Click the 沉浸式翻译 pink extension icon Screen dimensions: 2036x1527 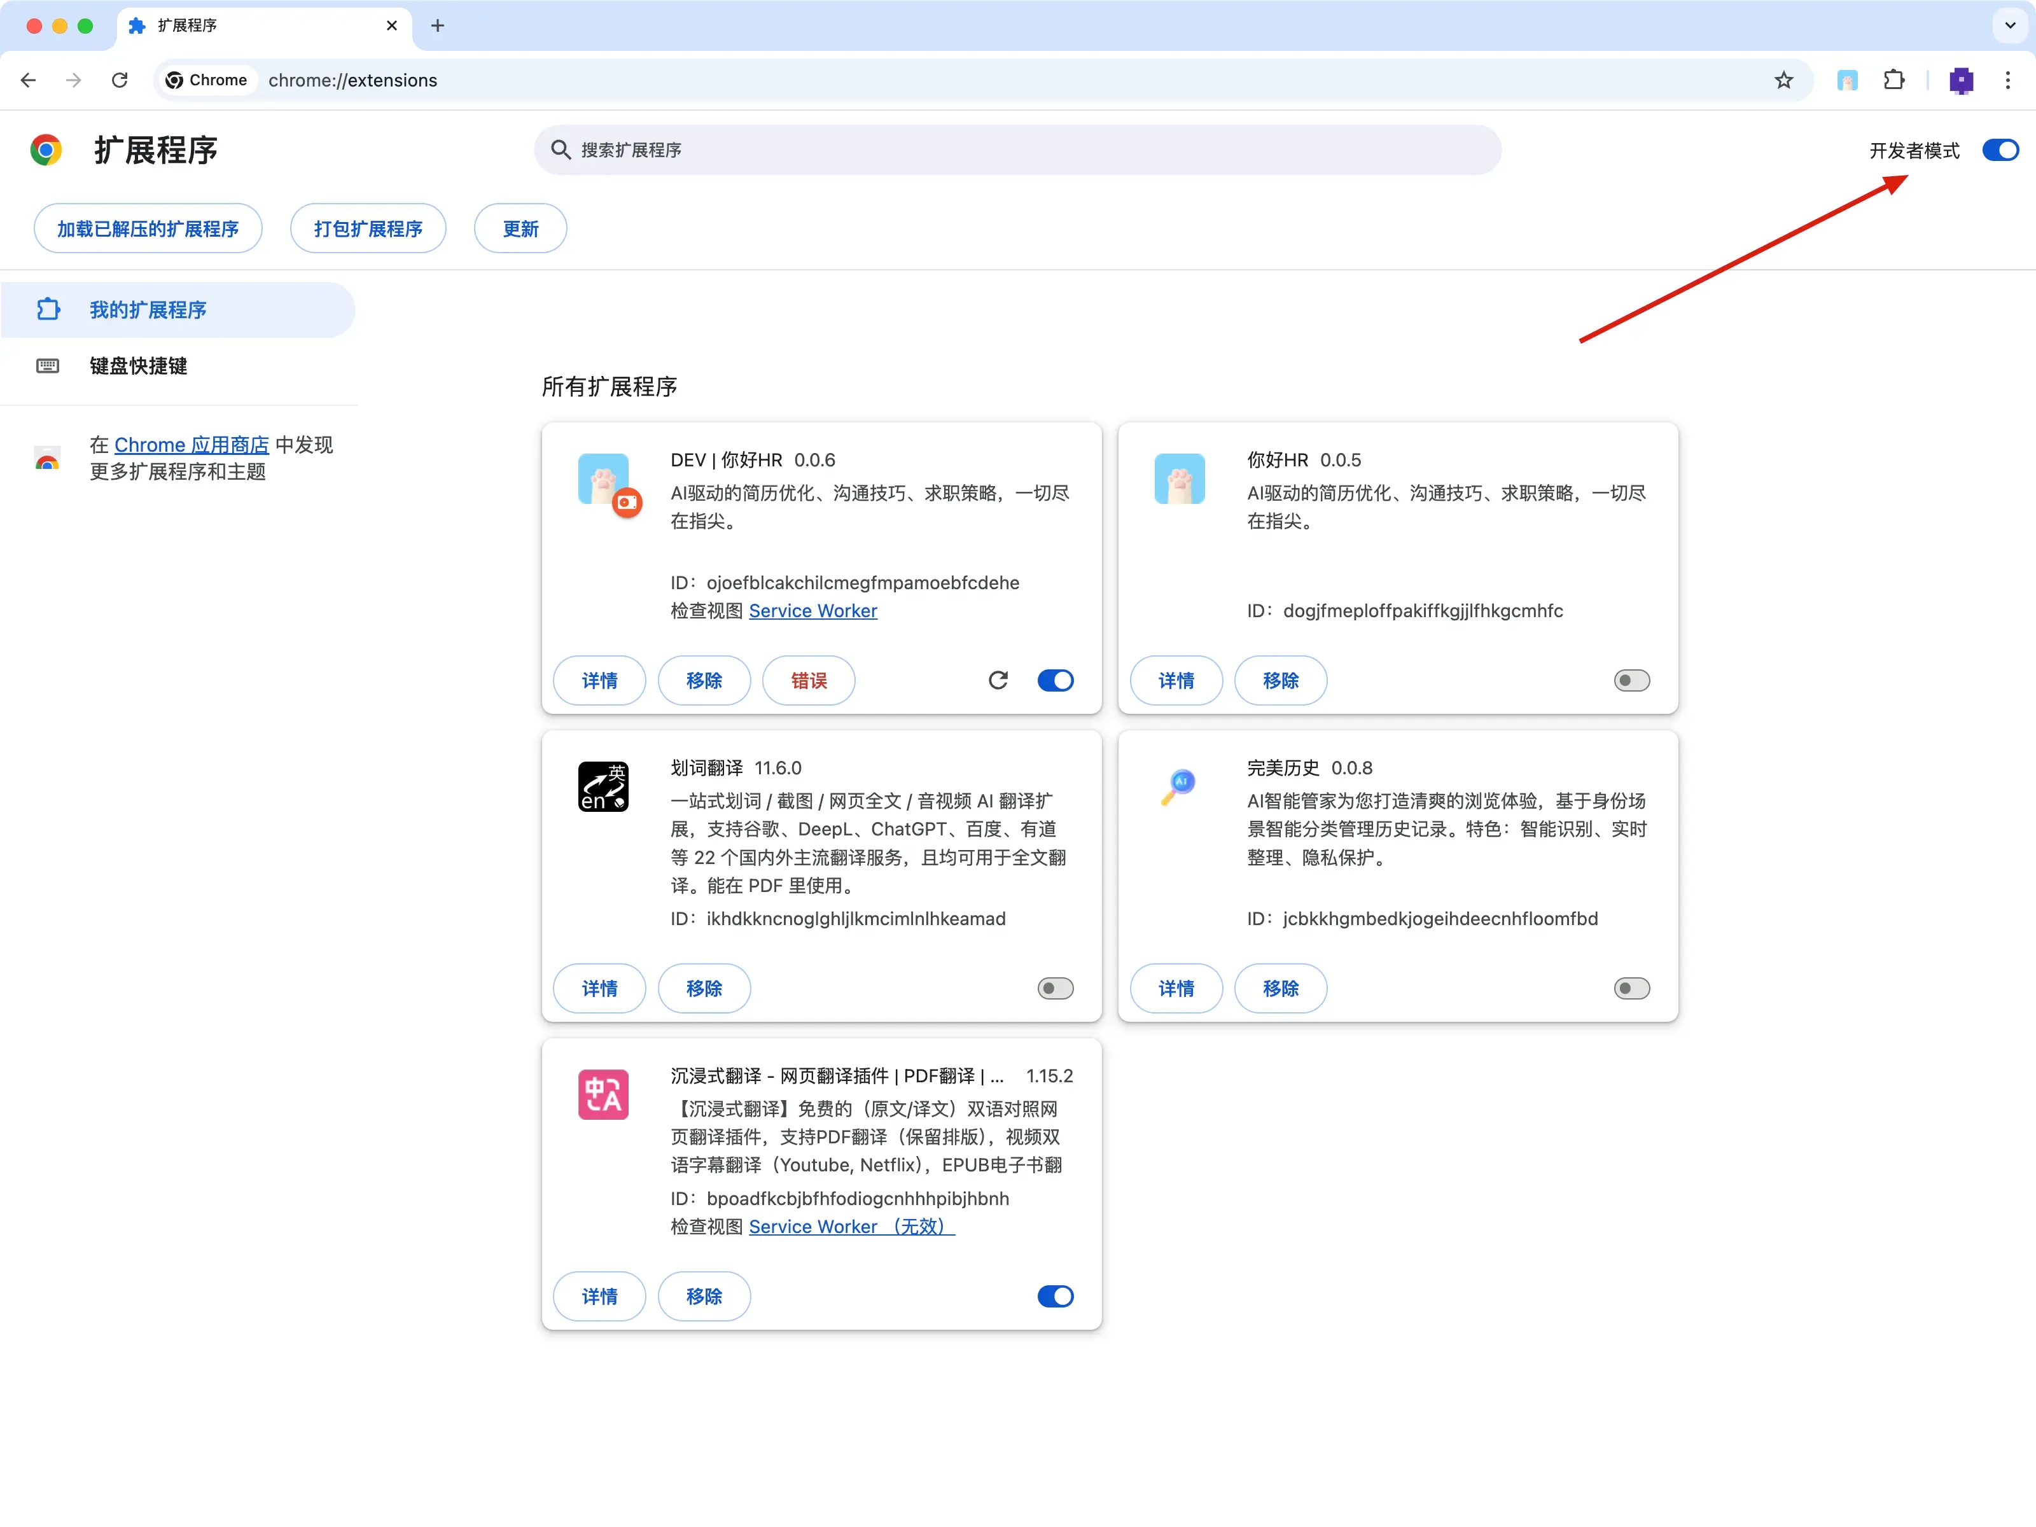coord(603,1094)
